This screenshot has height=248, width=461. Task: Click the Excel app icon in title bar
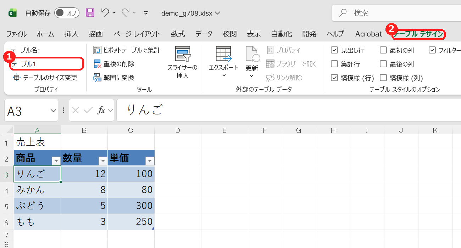click(13, 13)
